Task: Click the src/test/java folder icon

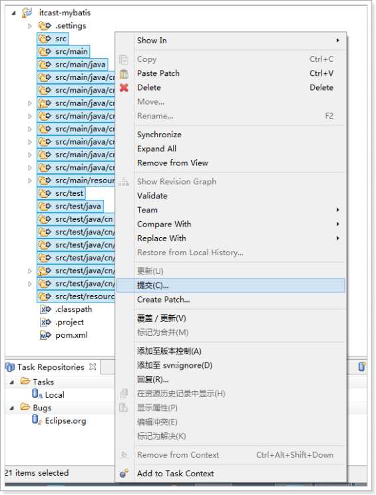Action: click(x=45, y=206)
